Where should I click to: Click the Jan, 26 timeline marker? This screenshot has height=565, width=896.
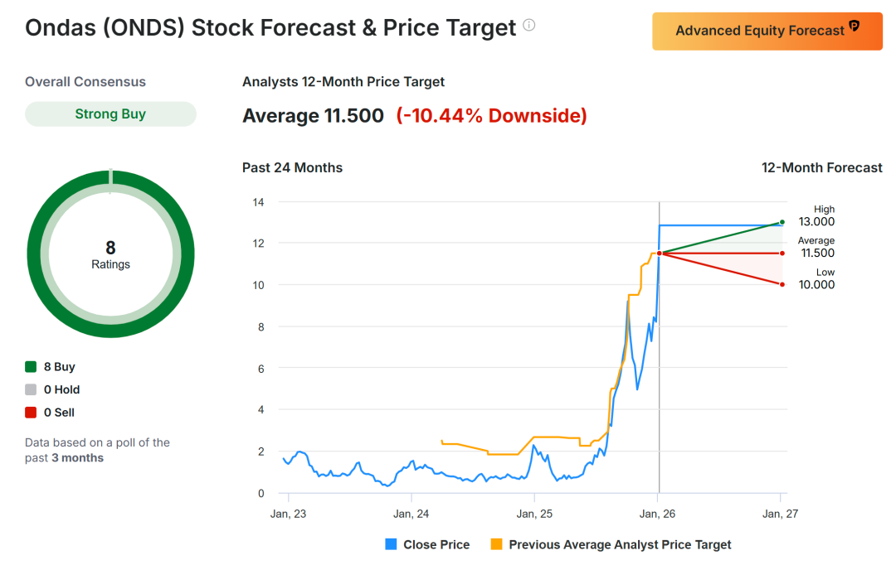pos(659,514)
